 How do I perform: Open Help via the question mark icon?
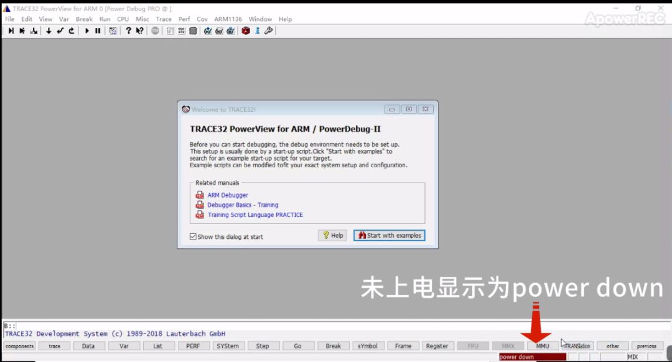coord(129,30)
